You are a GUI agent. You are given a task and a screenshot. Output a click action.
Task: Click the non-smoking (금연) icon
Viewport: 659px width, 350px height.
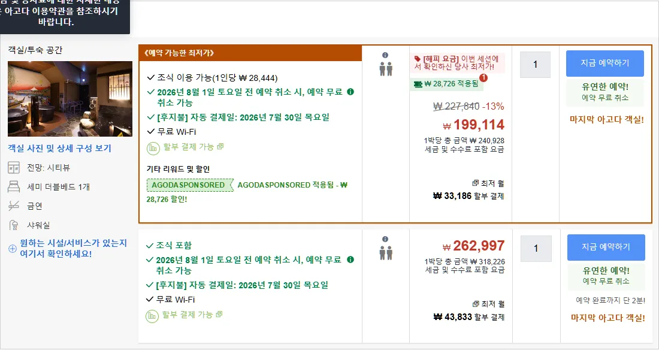click(14, 206)
